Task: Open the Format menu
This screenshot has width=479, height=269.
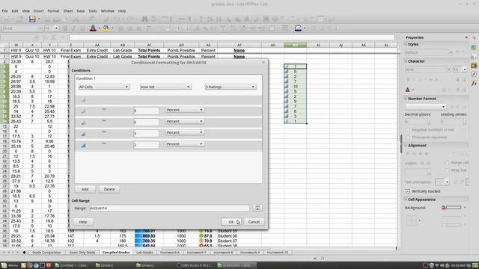Action: pyautogui.click(x=53, y=10)
